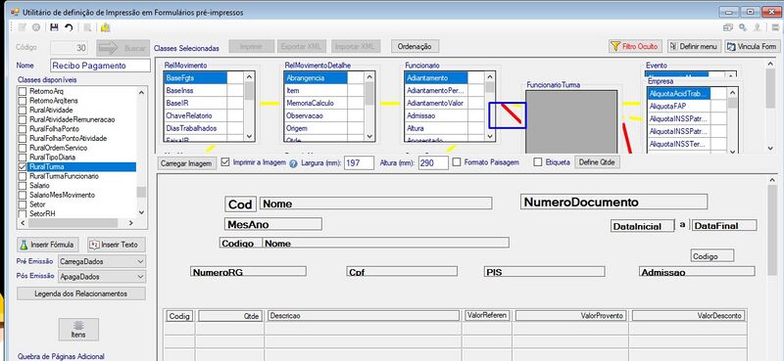Check the RuralAtividade class checkbox
The height and width of the screenshot is (361, 784).
22,110
